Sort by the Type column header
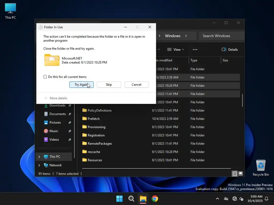Screen dimensions: 274x205 194,60
